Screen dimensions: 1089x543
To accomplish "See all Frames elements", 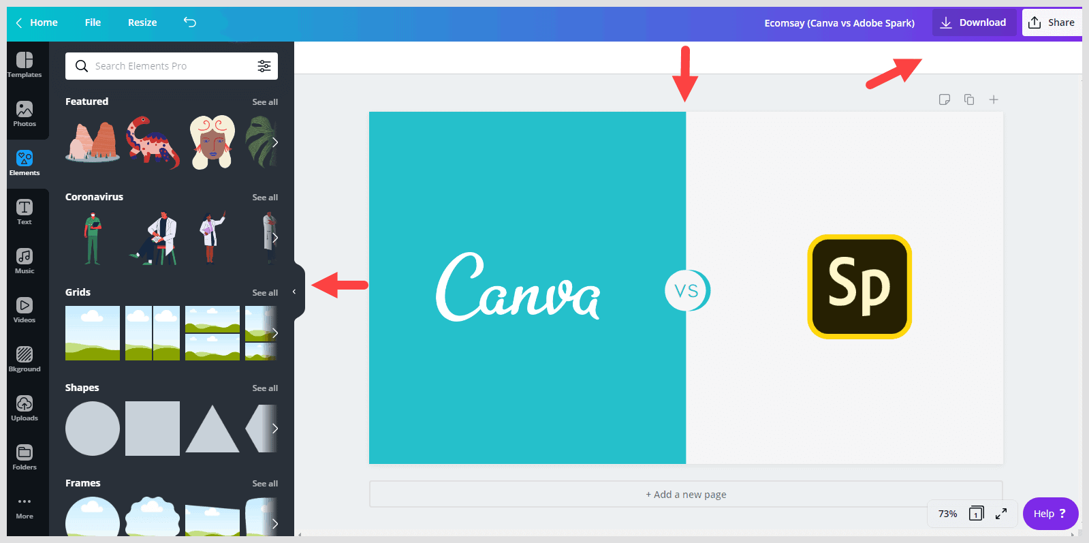I will (x=265, y=484).
